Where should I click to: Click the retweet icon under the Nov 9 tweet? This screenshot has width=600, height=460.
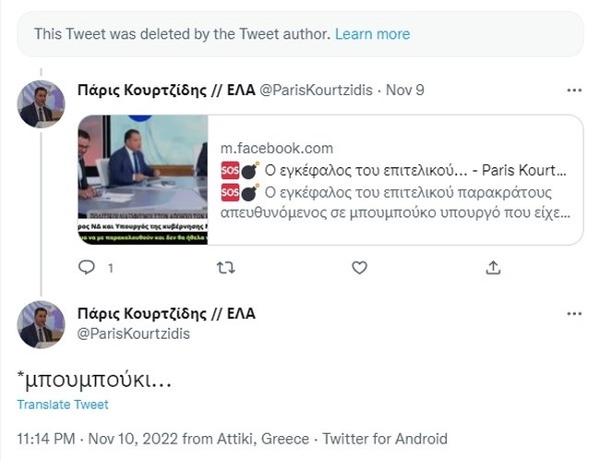[x=224, y=267]
